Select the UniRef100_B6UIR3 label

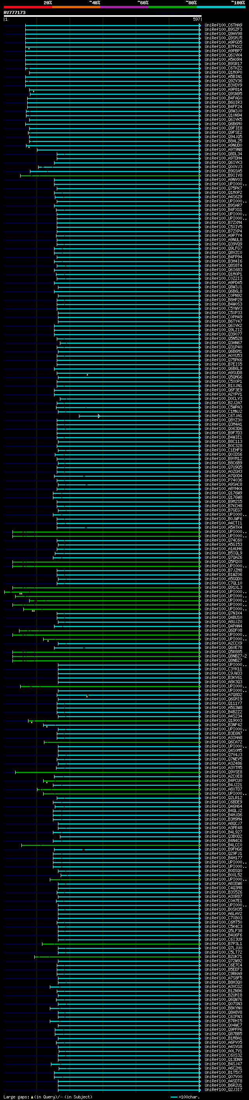pyautogui.click(x=223, y=103)
